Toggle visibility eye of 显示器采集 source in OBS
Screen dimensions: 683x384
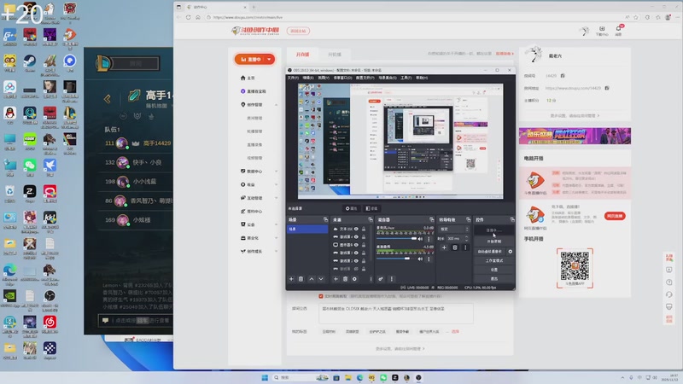coord(356,245)
